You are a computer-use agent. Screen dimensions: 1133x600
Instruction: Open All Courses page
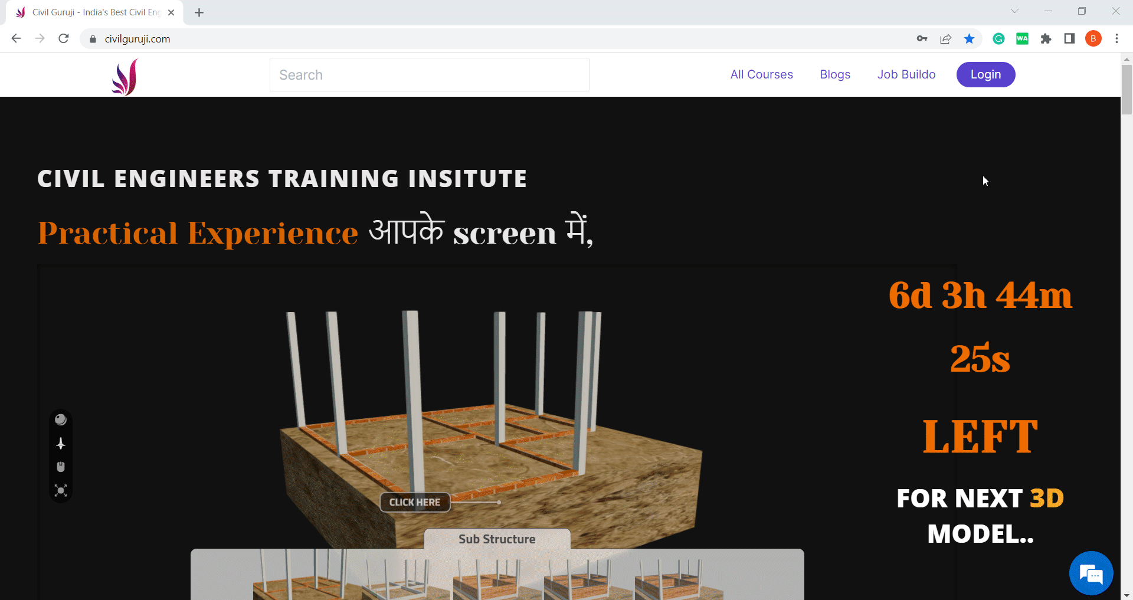pyautogui.click(x=761, y=74)
